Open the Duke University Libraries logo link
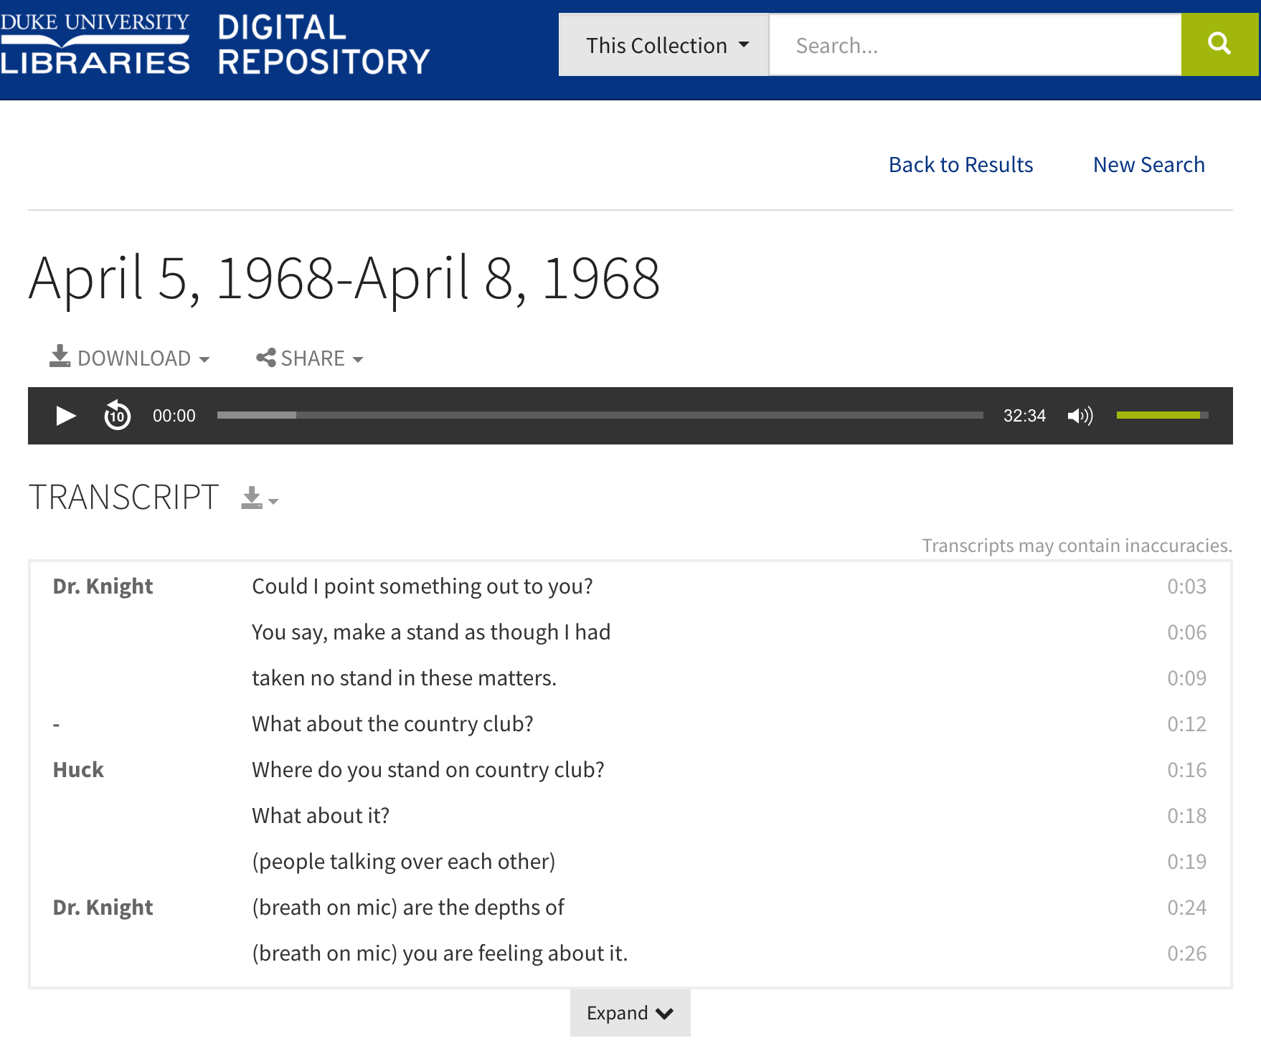This screenshot has height=1056, width=1261. point(95,43)
